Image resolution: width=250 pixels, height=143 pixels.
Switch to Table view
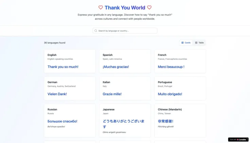[199, 43]
